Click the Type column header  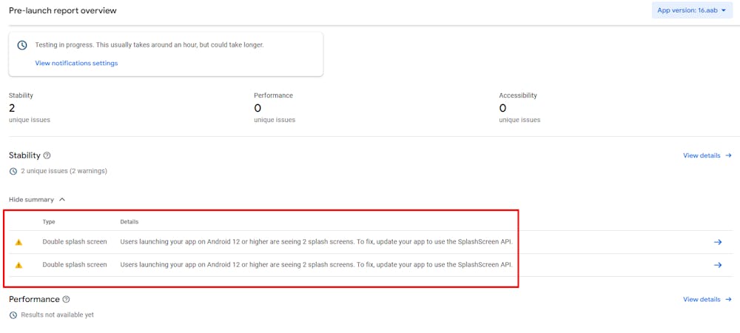tap(49, 222)
